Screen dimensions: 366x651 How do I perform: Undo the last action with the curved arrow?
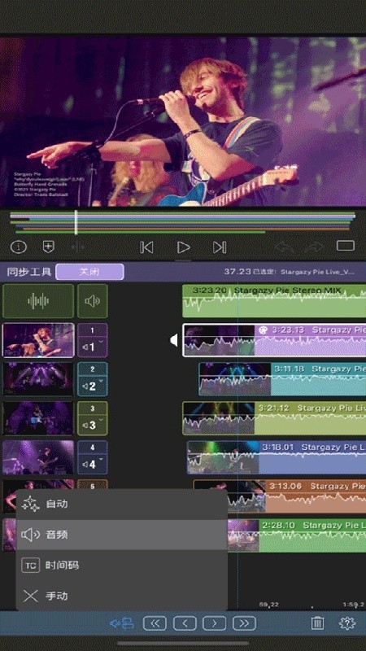click(284, 247)
